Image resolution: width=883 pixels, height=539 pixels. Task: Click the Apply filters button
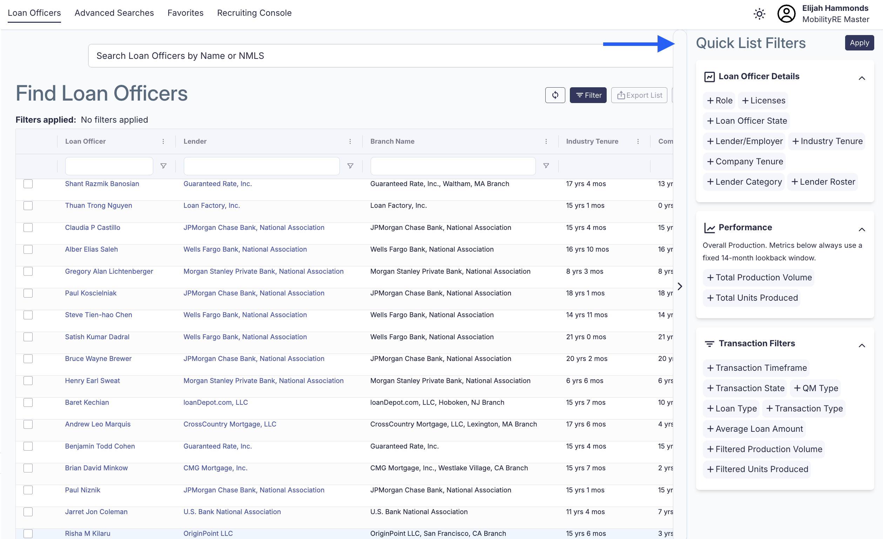pos(860,43)
